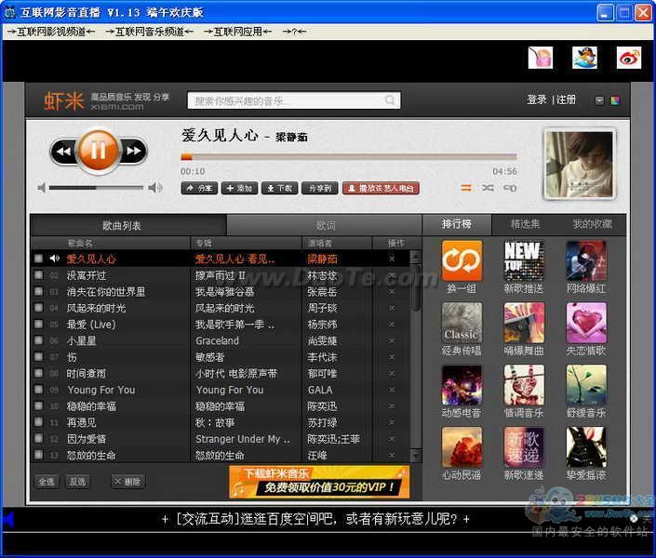The height and width of the screenshot is (558, 656).
Task: Remove 再遇见 with its X icon
Action: [392, 422]
